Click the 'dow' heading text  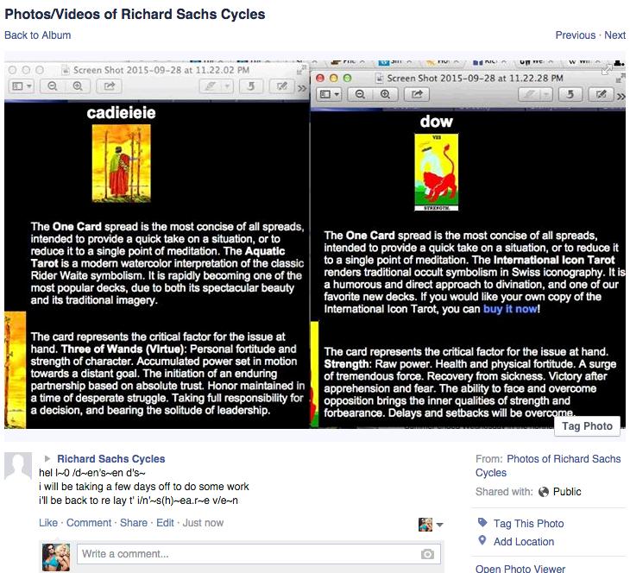[437, 122]
